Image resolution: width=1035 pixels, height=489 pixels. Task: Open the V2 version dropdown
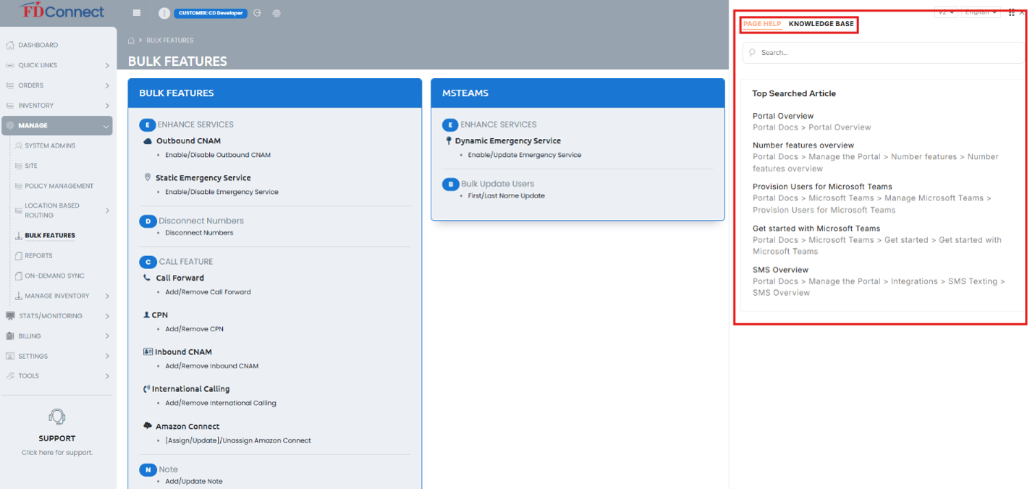946,12
